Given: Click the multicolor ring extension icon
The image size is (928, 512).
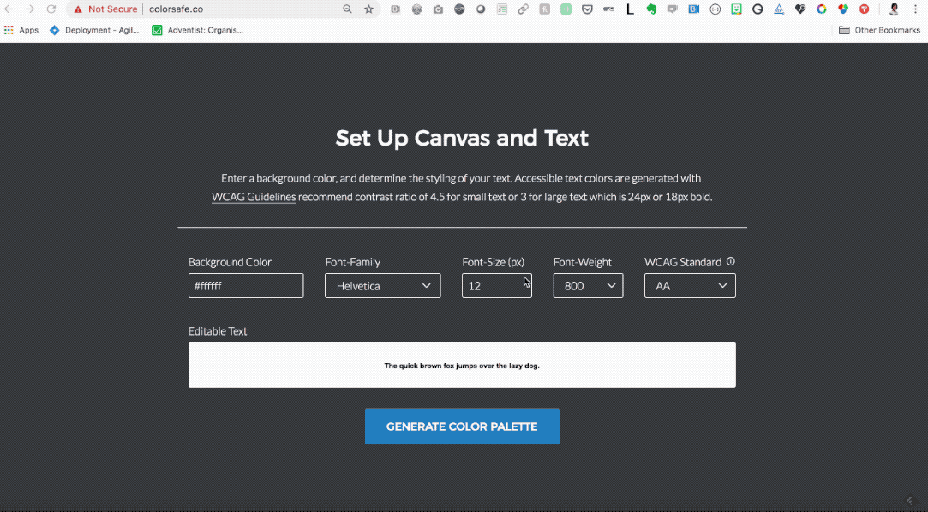Looking at the screenshot, I should (822, 9).
